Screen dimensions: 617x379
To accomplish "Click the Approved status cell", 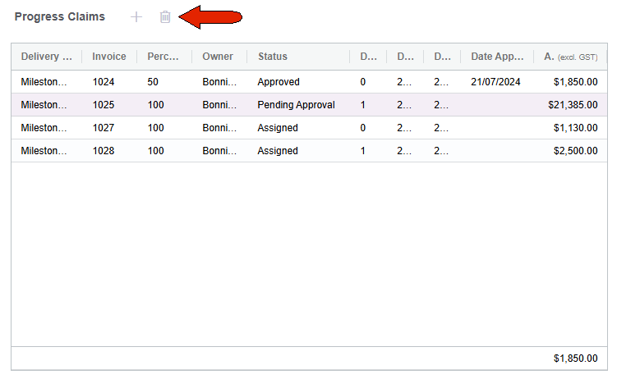I will [279, 82].
